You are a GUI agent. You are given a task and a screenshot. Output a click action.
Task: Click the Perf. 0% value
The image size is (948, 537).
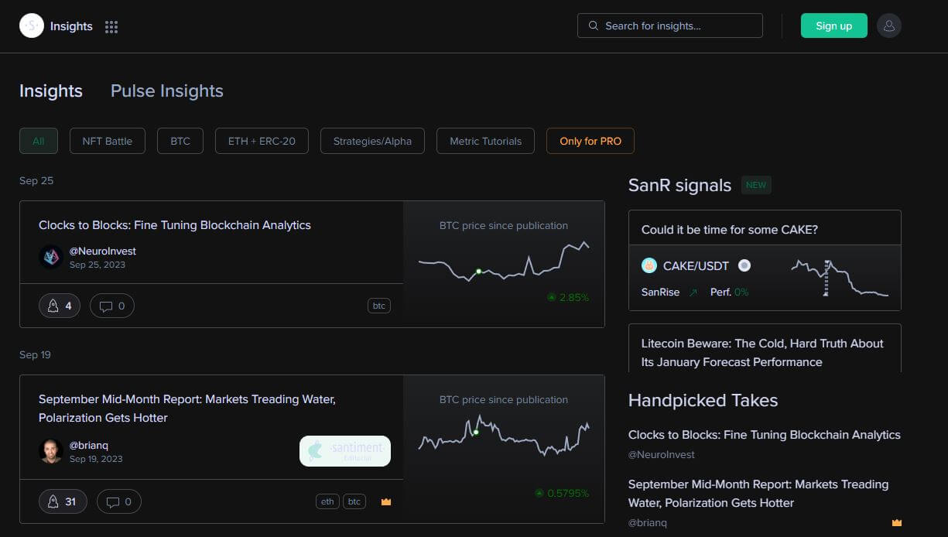point(730,292)
